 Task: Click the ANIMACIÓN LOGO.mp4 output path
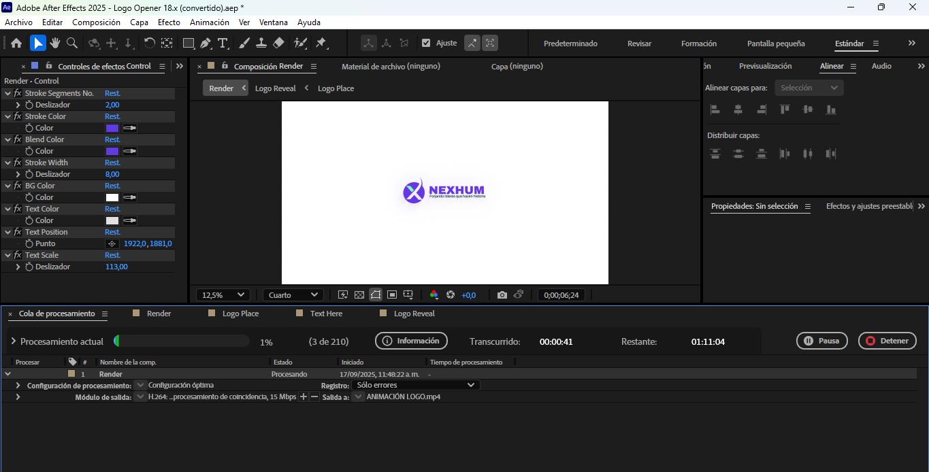pyautogui.click(x=403, y=397)
